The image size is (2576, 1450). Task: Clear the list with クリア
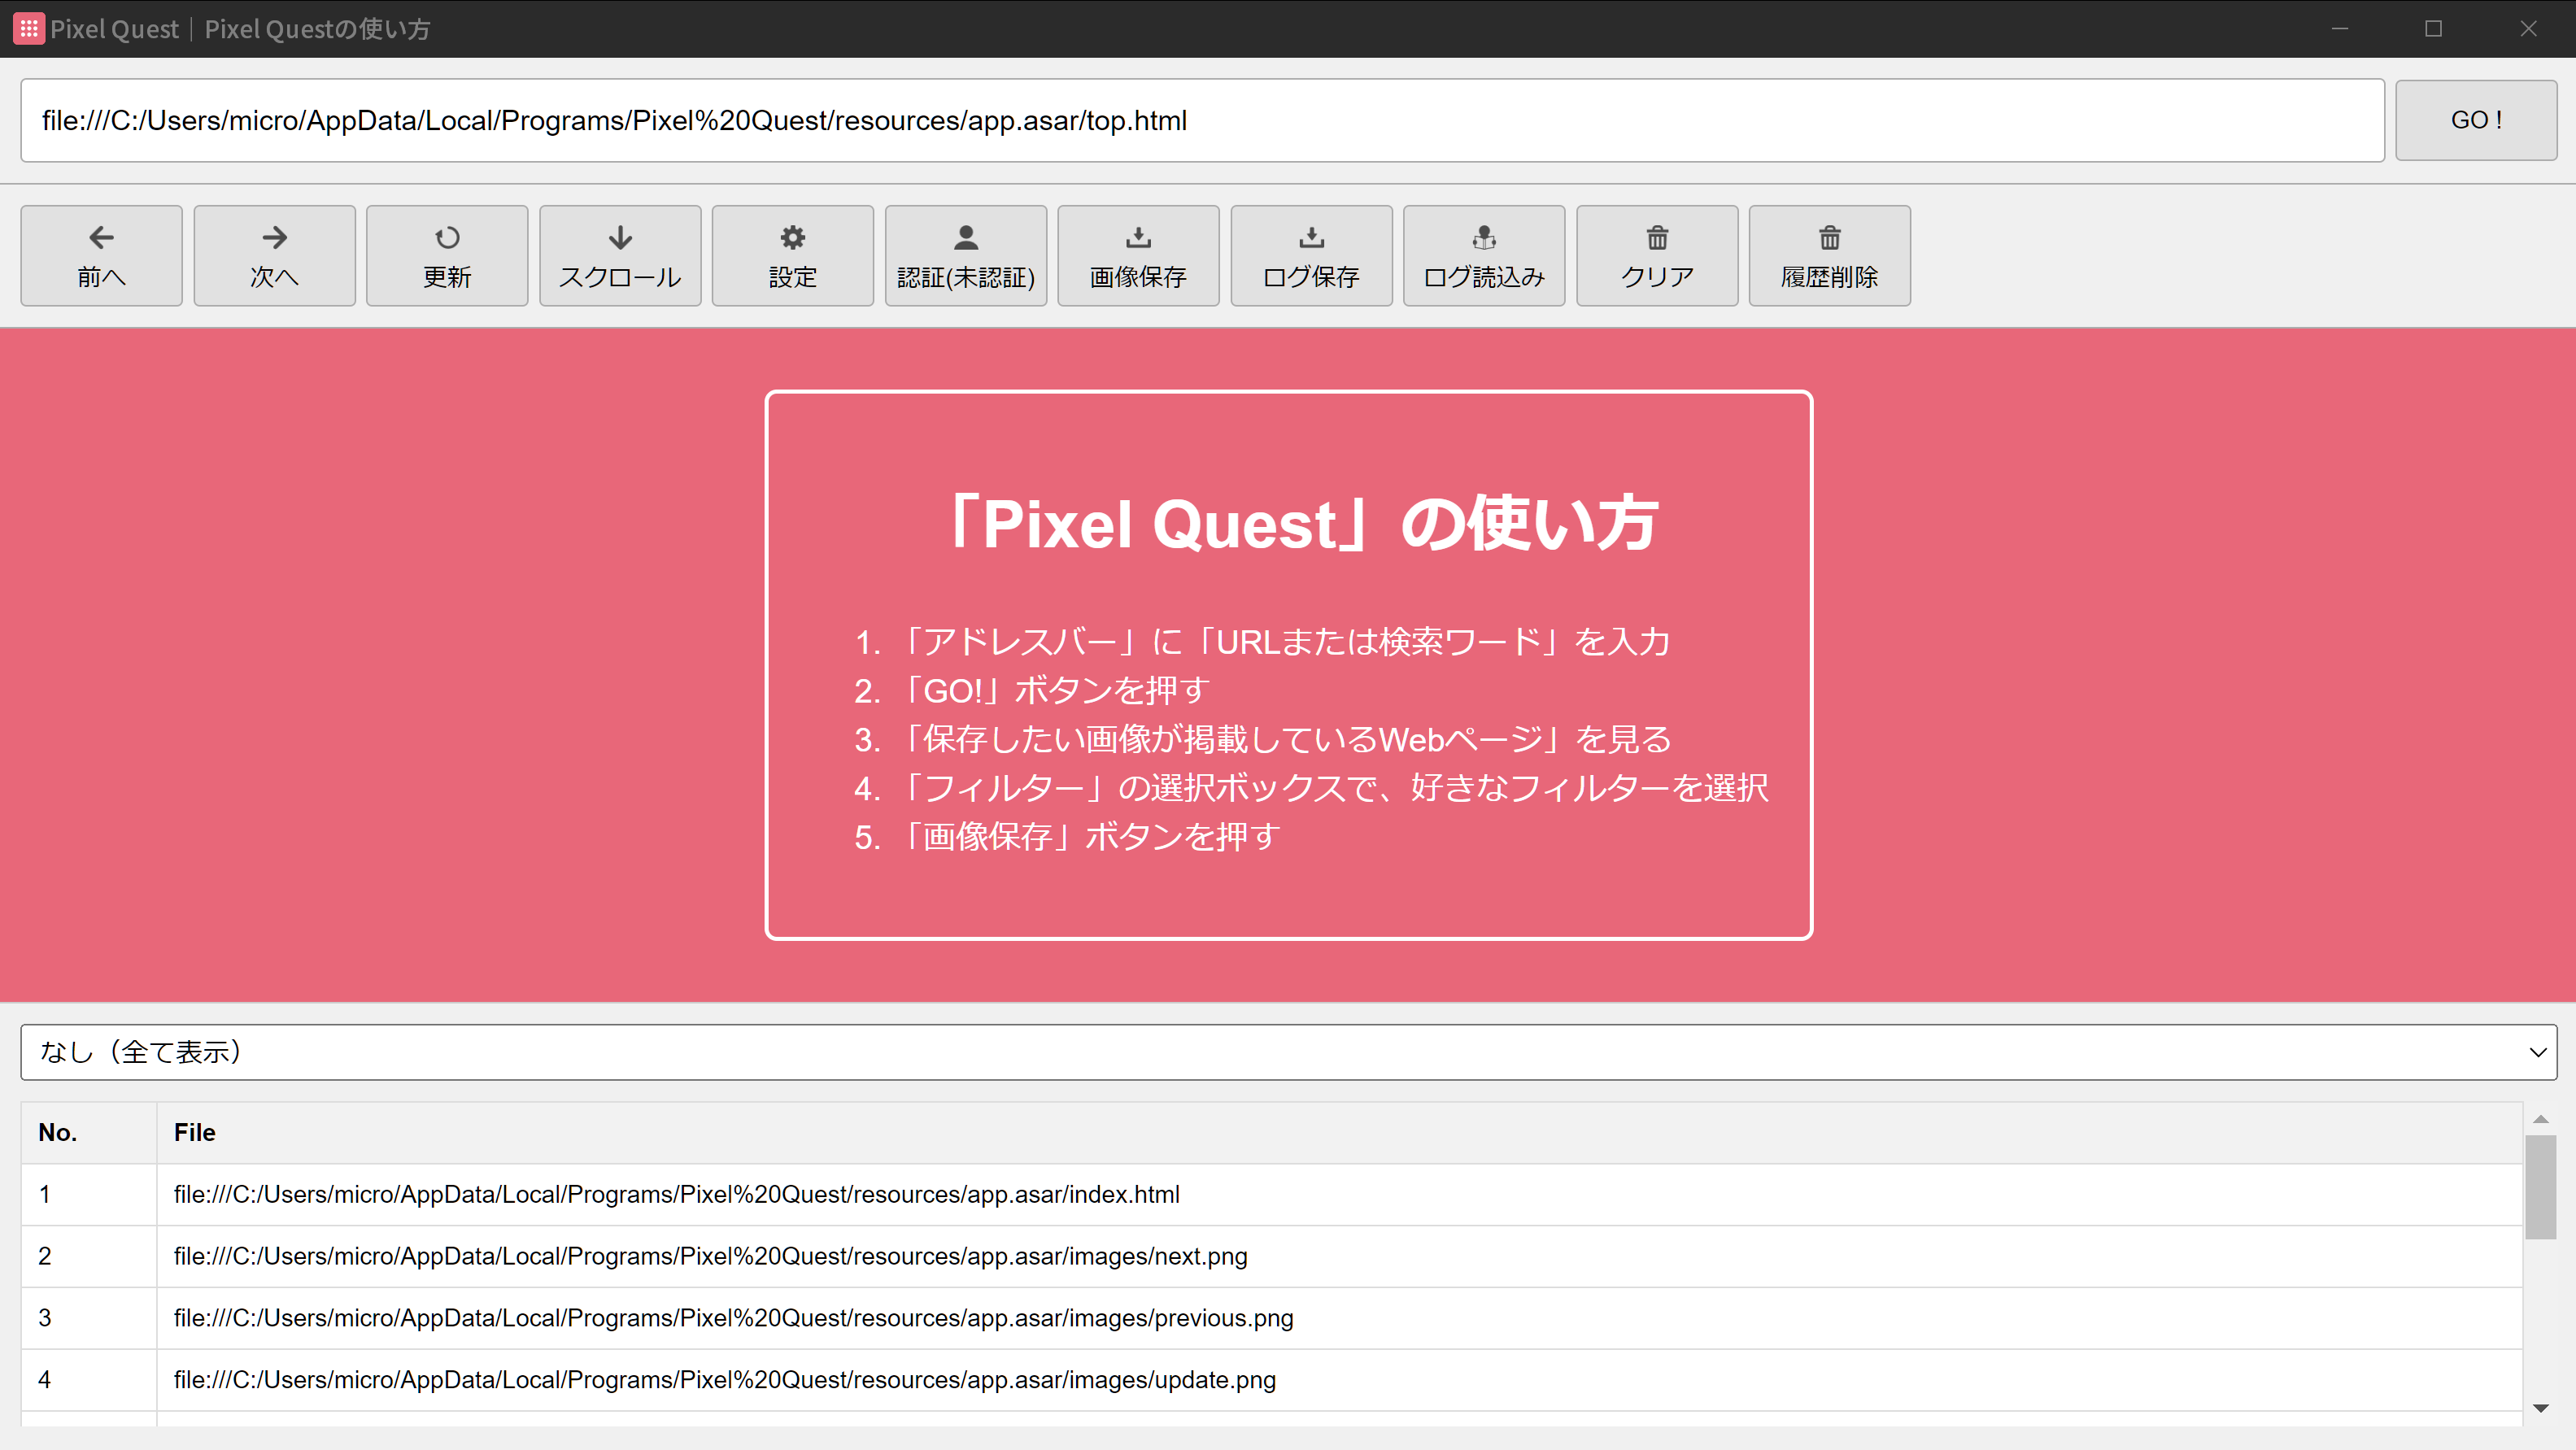(1657, 255)
